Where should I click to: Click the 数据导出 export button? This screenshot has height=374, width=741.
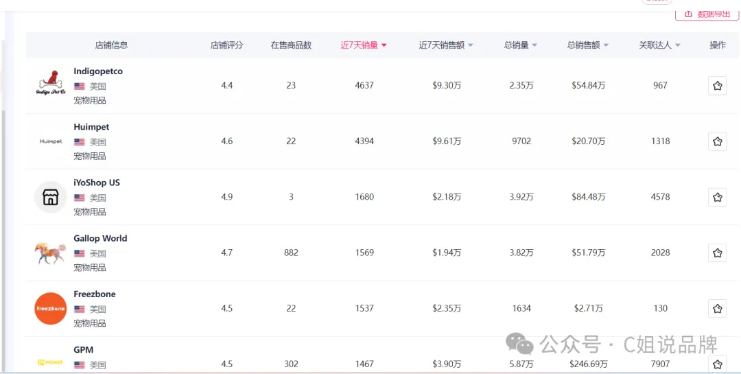[707, 14]
